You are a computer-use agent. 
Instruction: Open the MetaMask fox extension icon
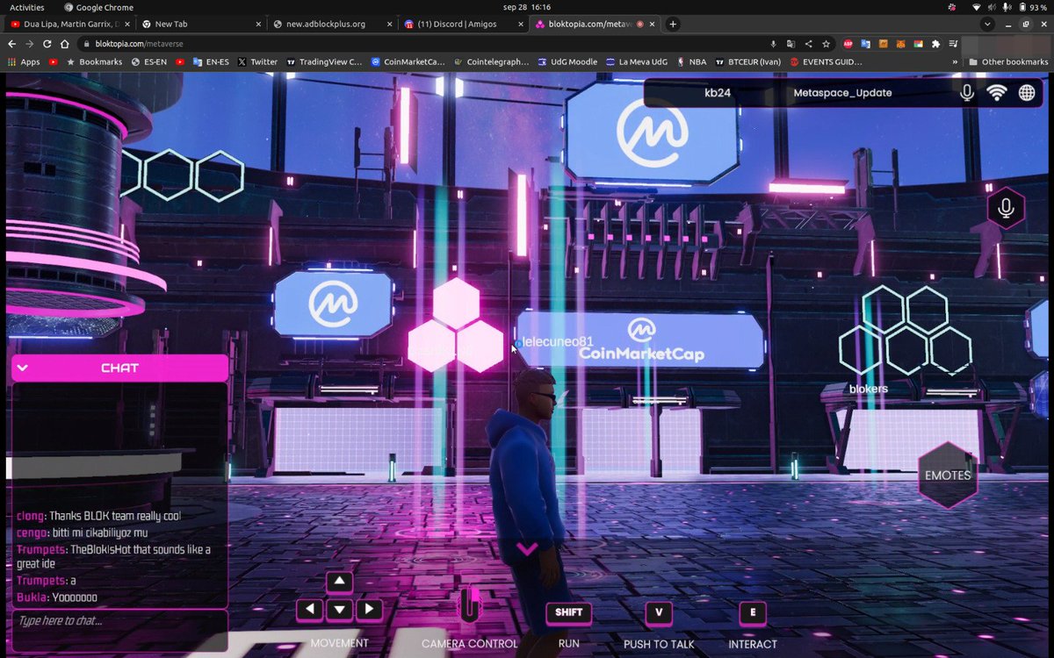tap(901, 43)
